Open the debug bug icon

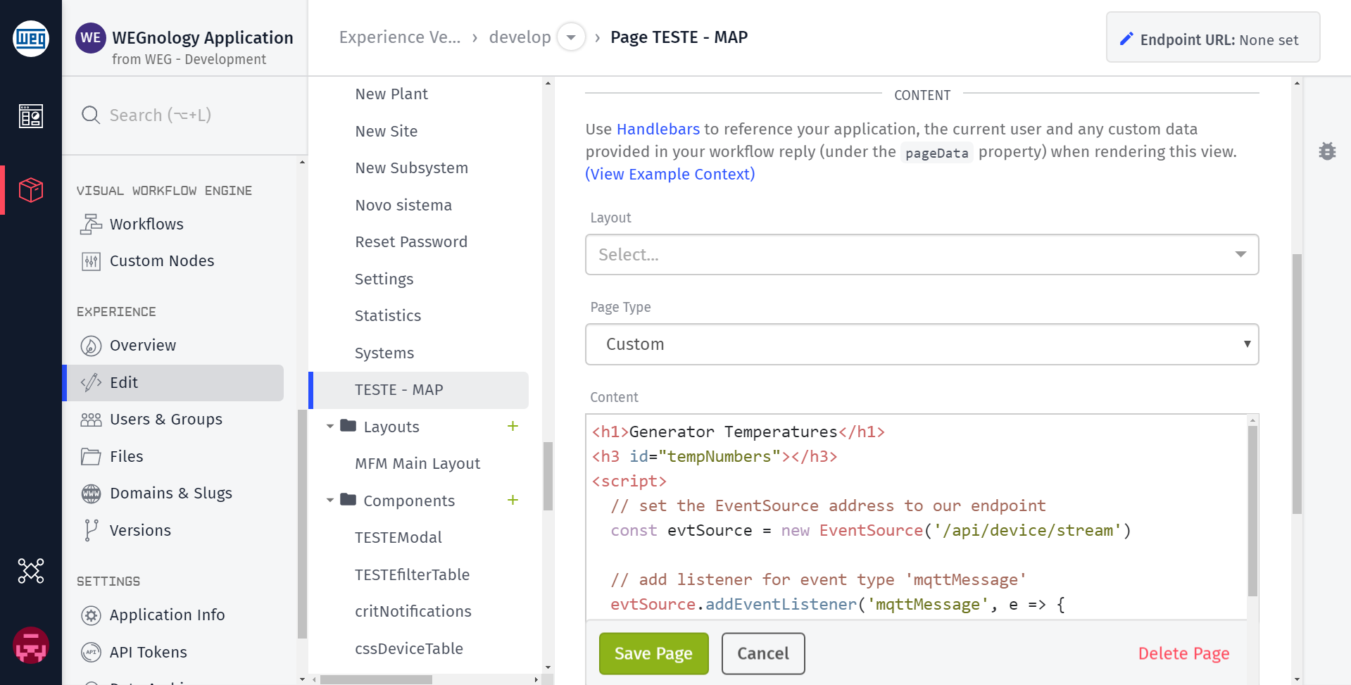[x=1327, y=151]
